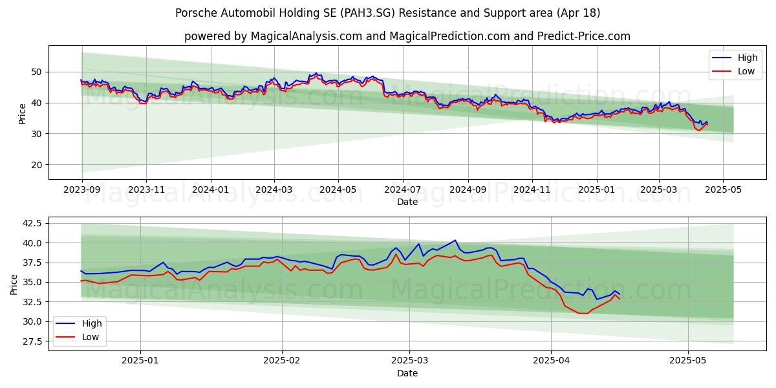
Task: Click 'Low' in the lower chart legend
Action: coord(91,337)
